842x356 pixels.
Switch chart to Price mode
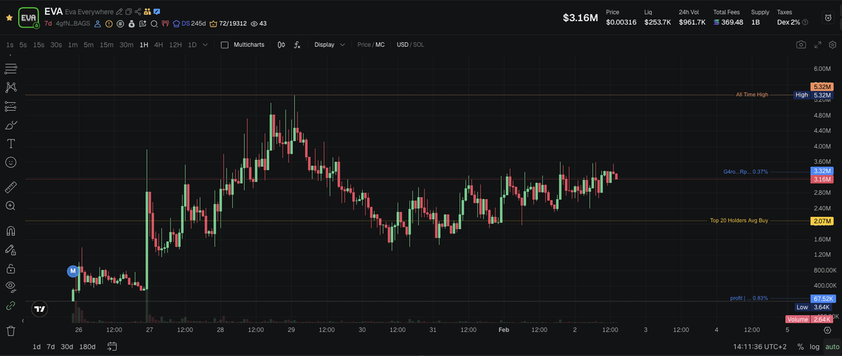coord(364,45)
